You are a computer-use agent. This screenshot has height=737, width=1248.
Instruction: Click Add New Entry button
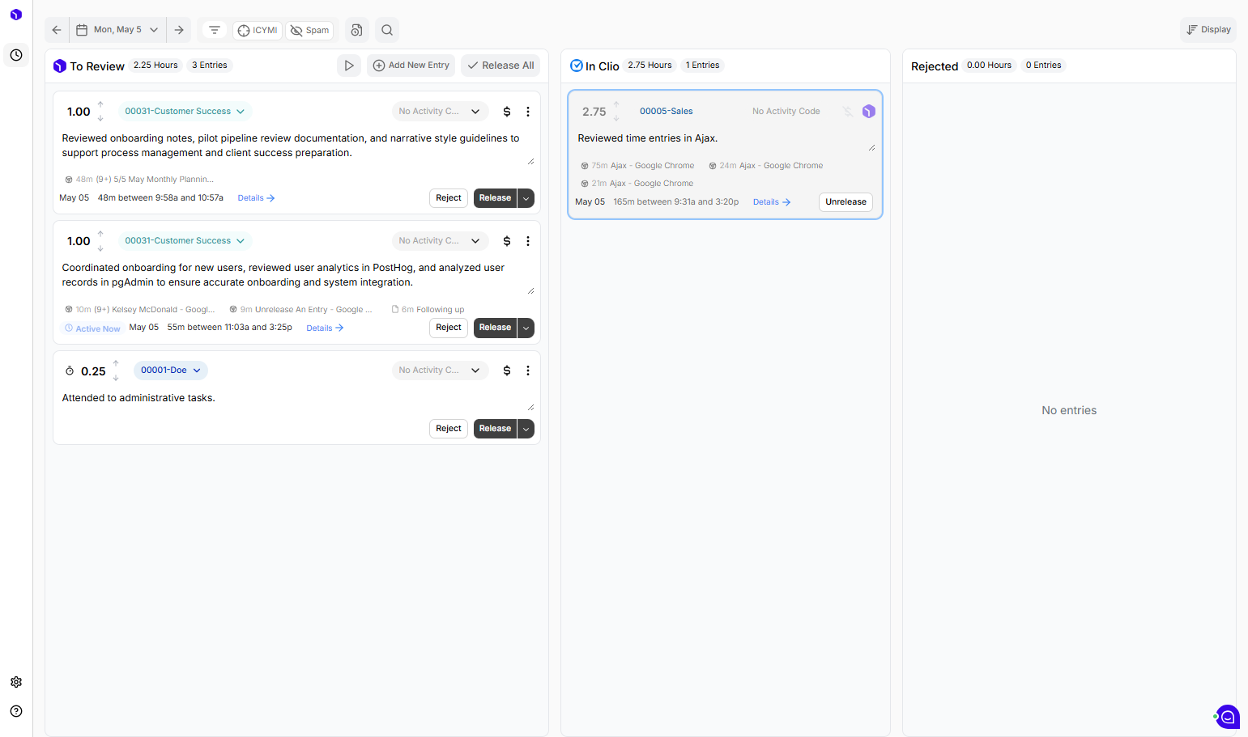(x=411, y=66)
